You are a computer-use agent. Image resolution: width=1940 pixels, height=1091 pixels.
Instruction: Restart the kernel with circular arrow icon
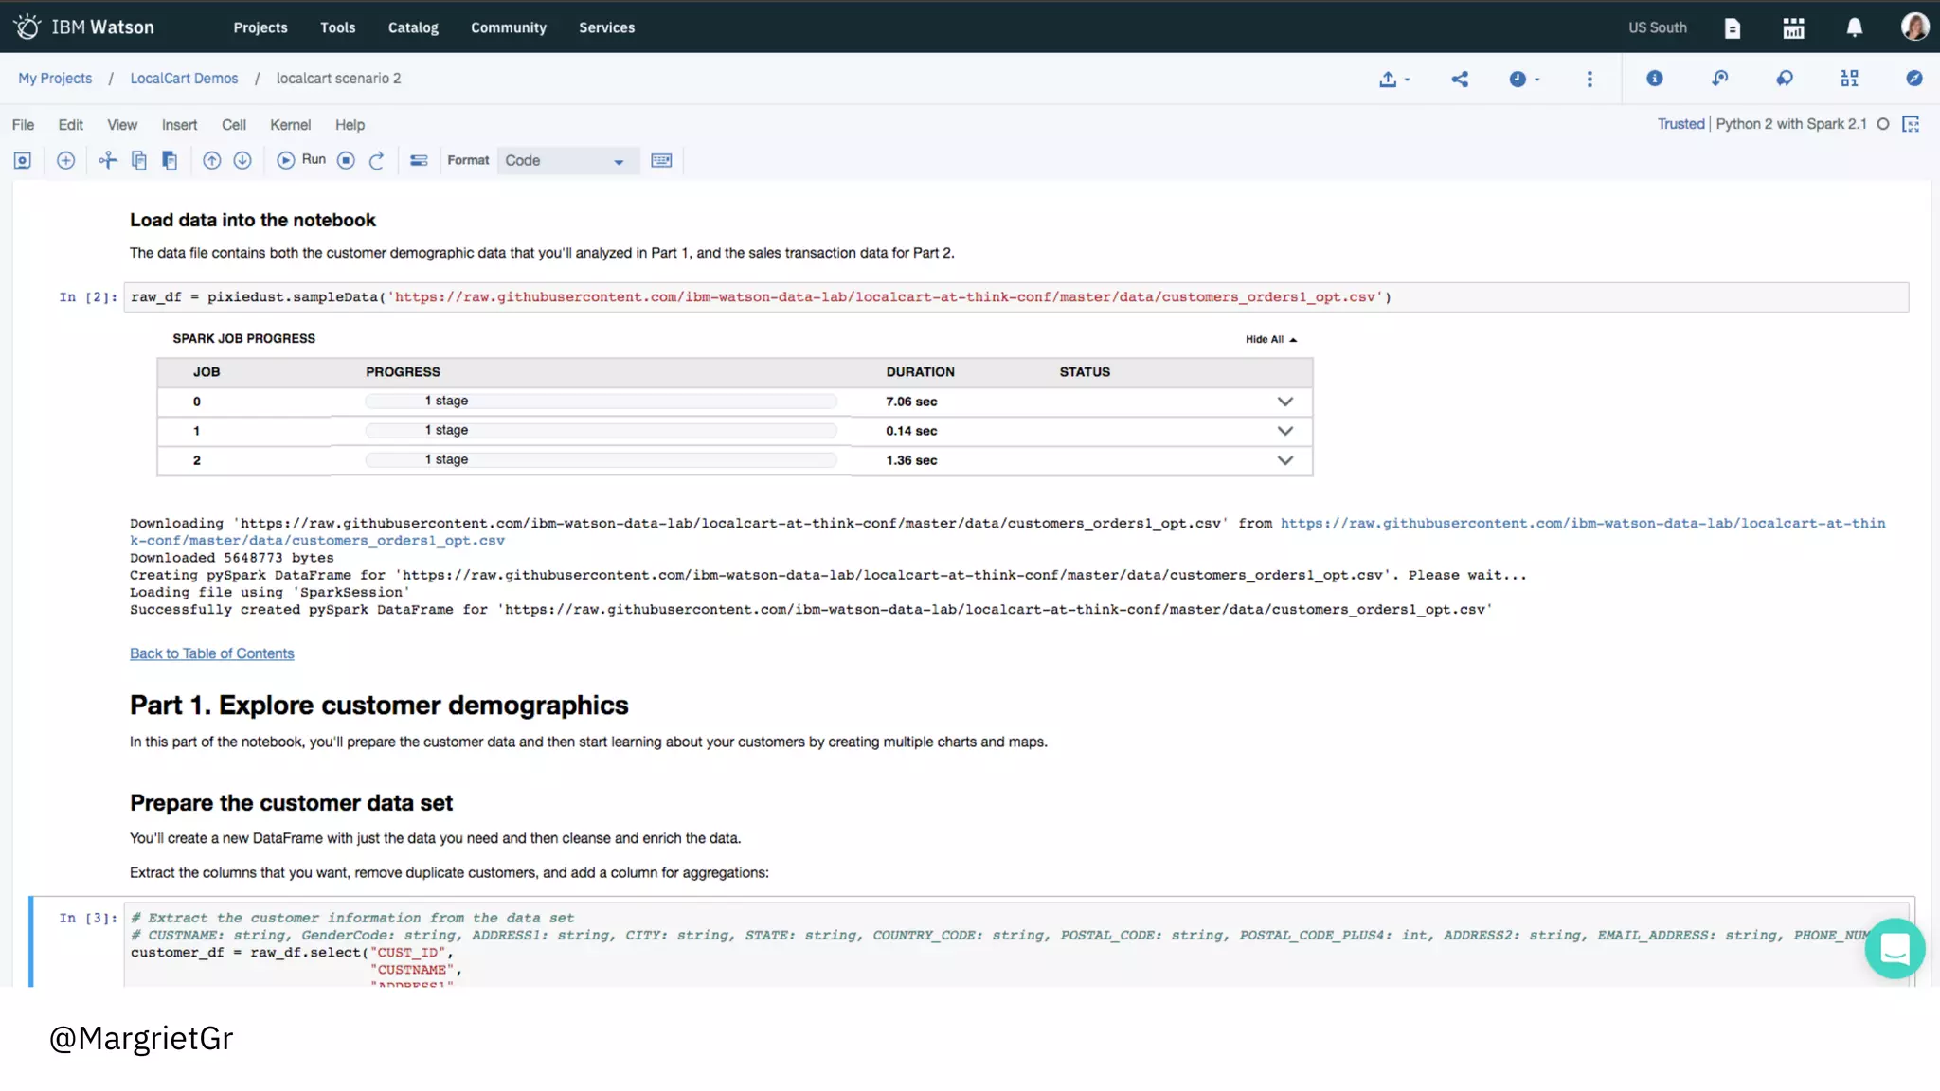[376, 160]
